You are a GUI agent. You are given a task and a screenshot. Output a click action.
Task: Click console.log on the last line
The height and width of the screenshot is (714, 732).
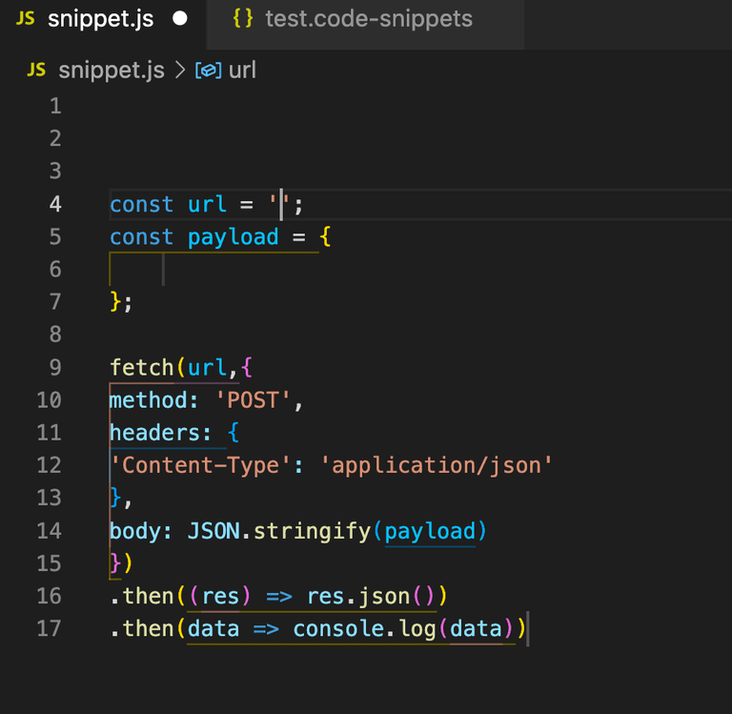click(365, 629)
